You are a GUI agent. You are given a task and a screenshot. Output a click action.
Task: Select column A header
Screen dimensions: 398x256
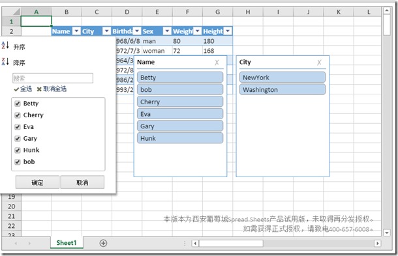37,12
